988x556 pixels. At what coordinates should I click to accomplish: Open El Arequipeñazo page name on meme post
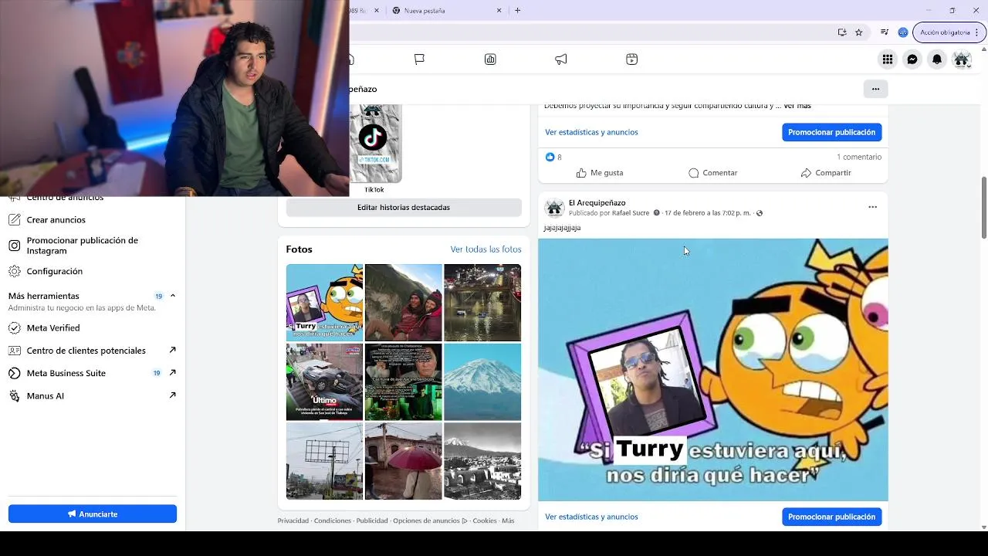(597, 203)
